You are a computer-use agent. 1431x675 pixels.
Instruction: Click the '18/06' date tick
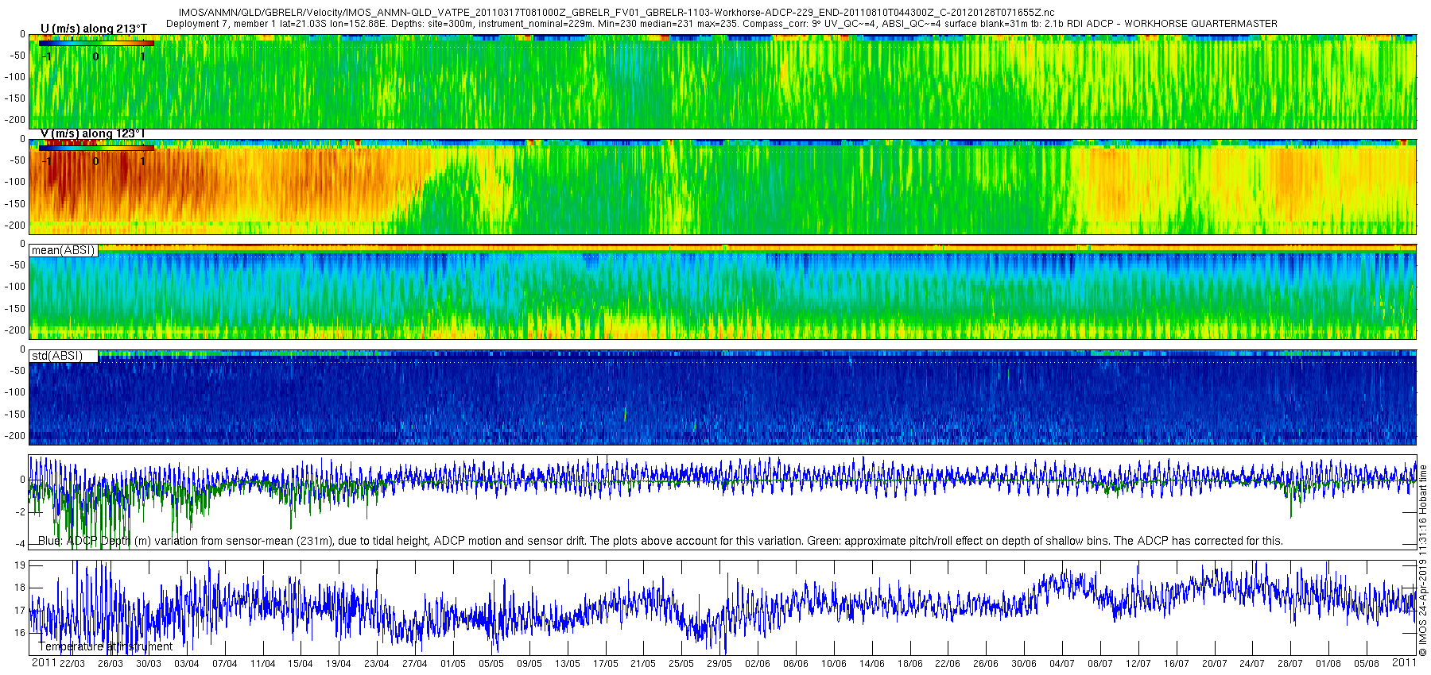point(910,664)
